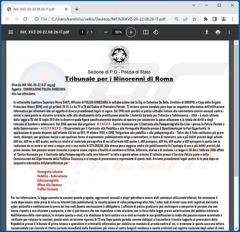Close the Réf. XVZ-20-22.08.26-IT.pdf tab

66,9
